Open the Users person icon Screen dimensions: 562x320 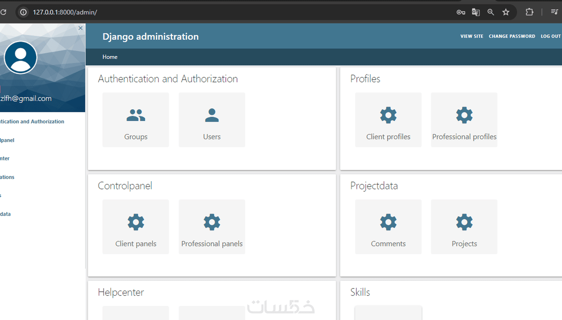click(212, 115)
